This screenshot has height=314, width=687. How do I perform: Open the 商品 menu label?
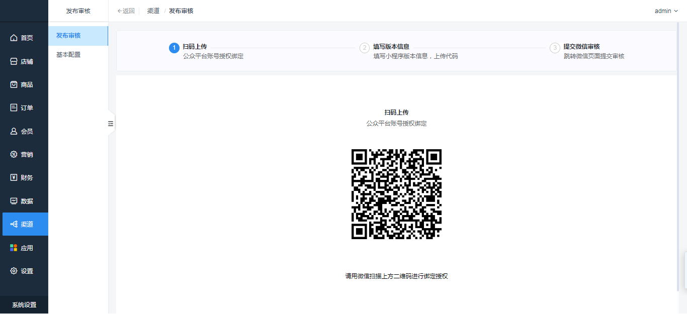(x=27, y=84)
